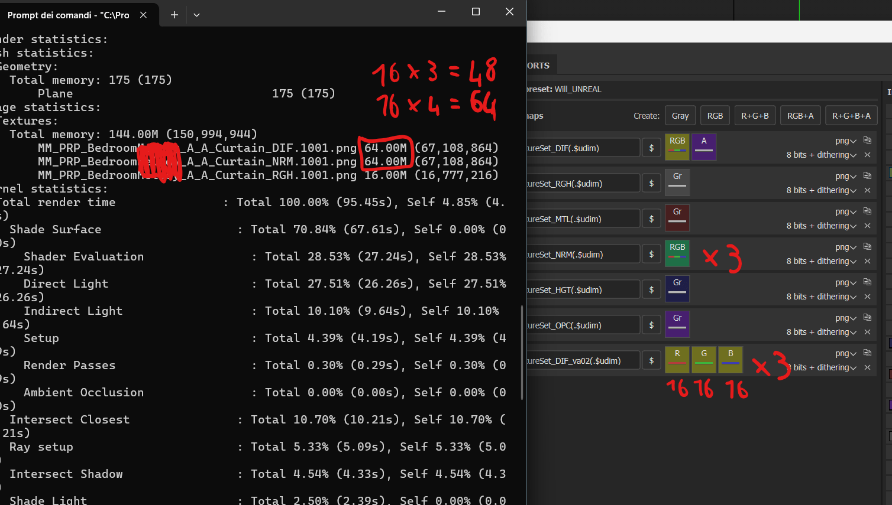Open the png format dropdown for DIF_va02
Image resolution: width=892 pixels, height=505 pixels.
846,353
